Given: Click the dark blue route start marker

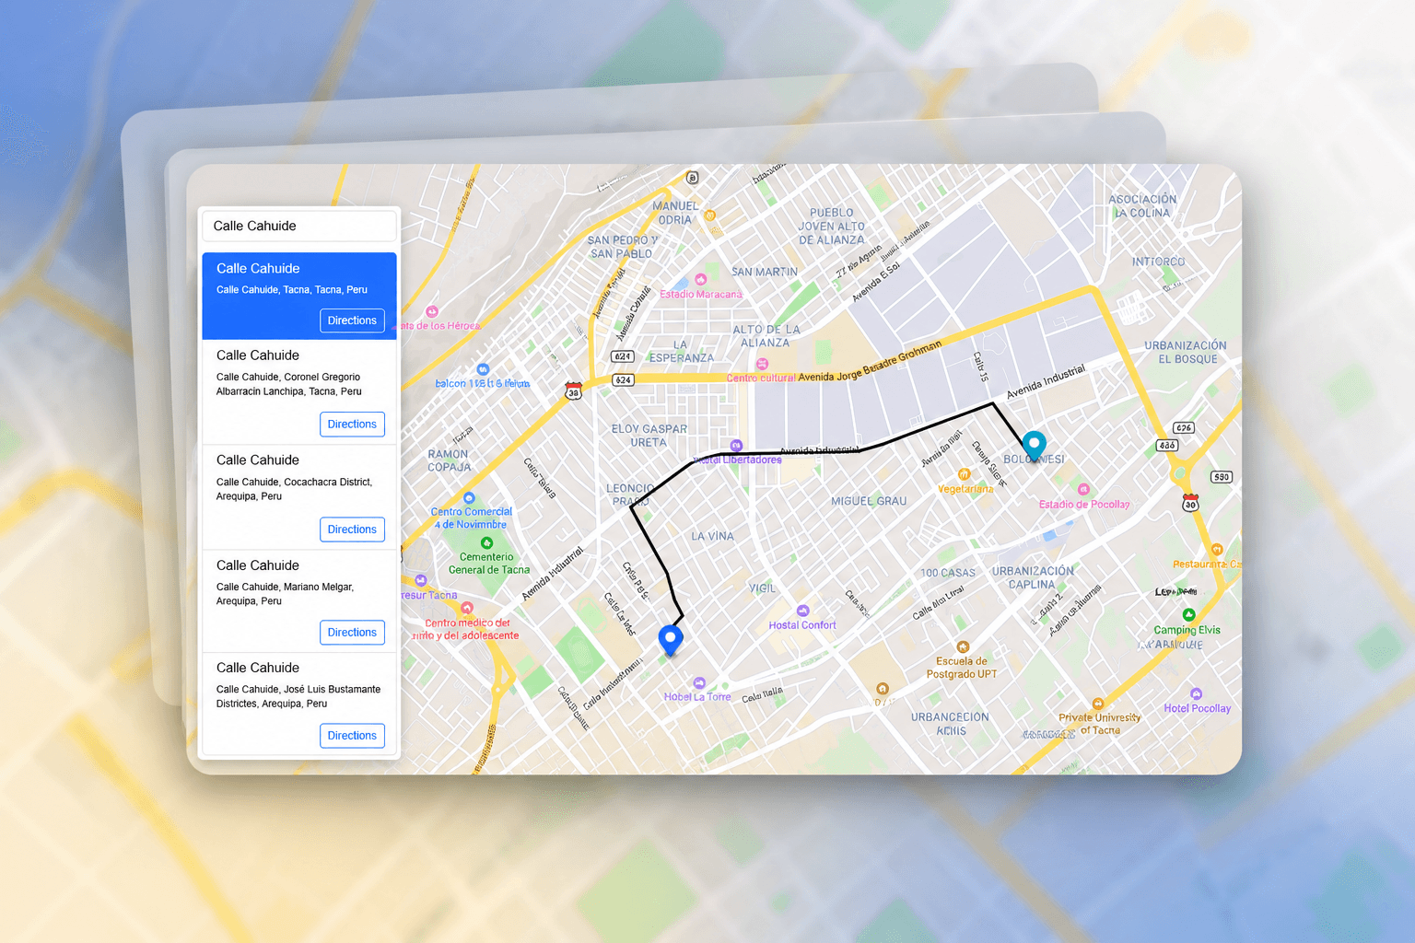Looking at the screenshot, I should [x=671, y=639].
